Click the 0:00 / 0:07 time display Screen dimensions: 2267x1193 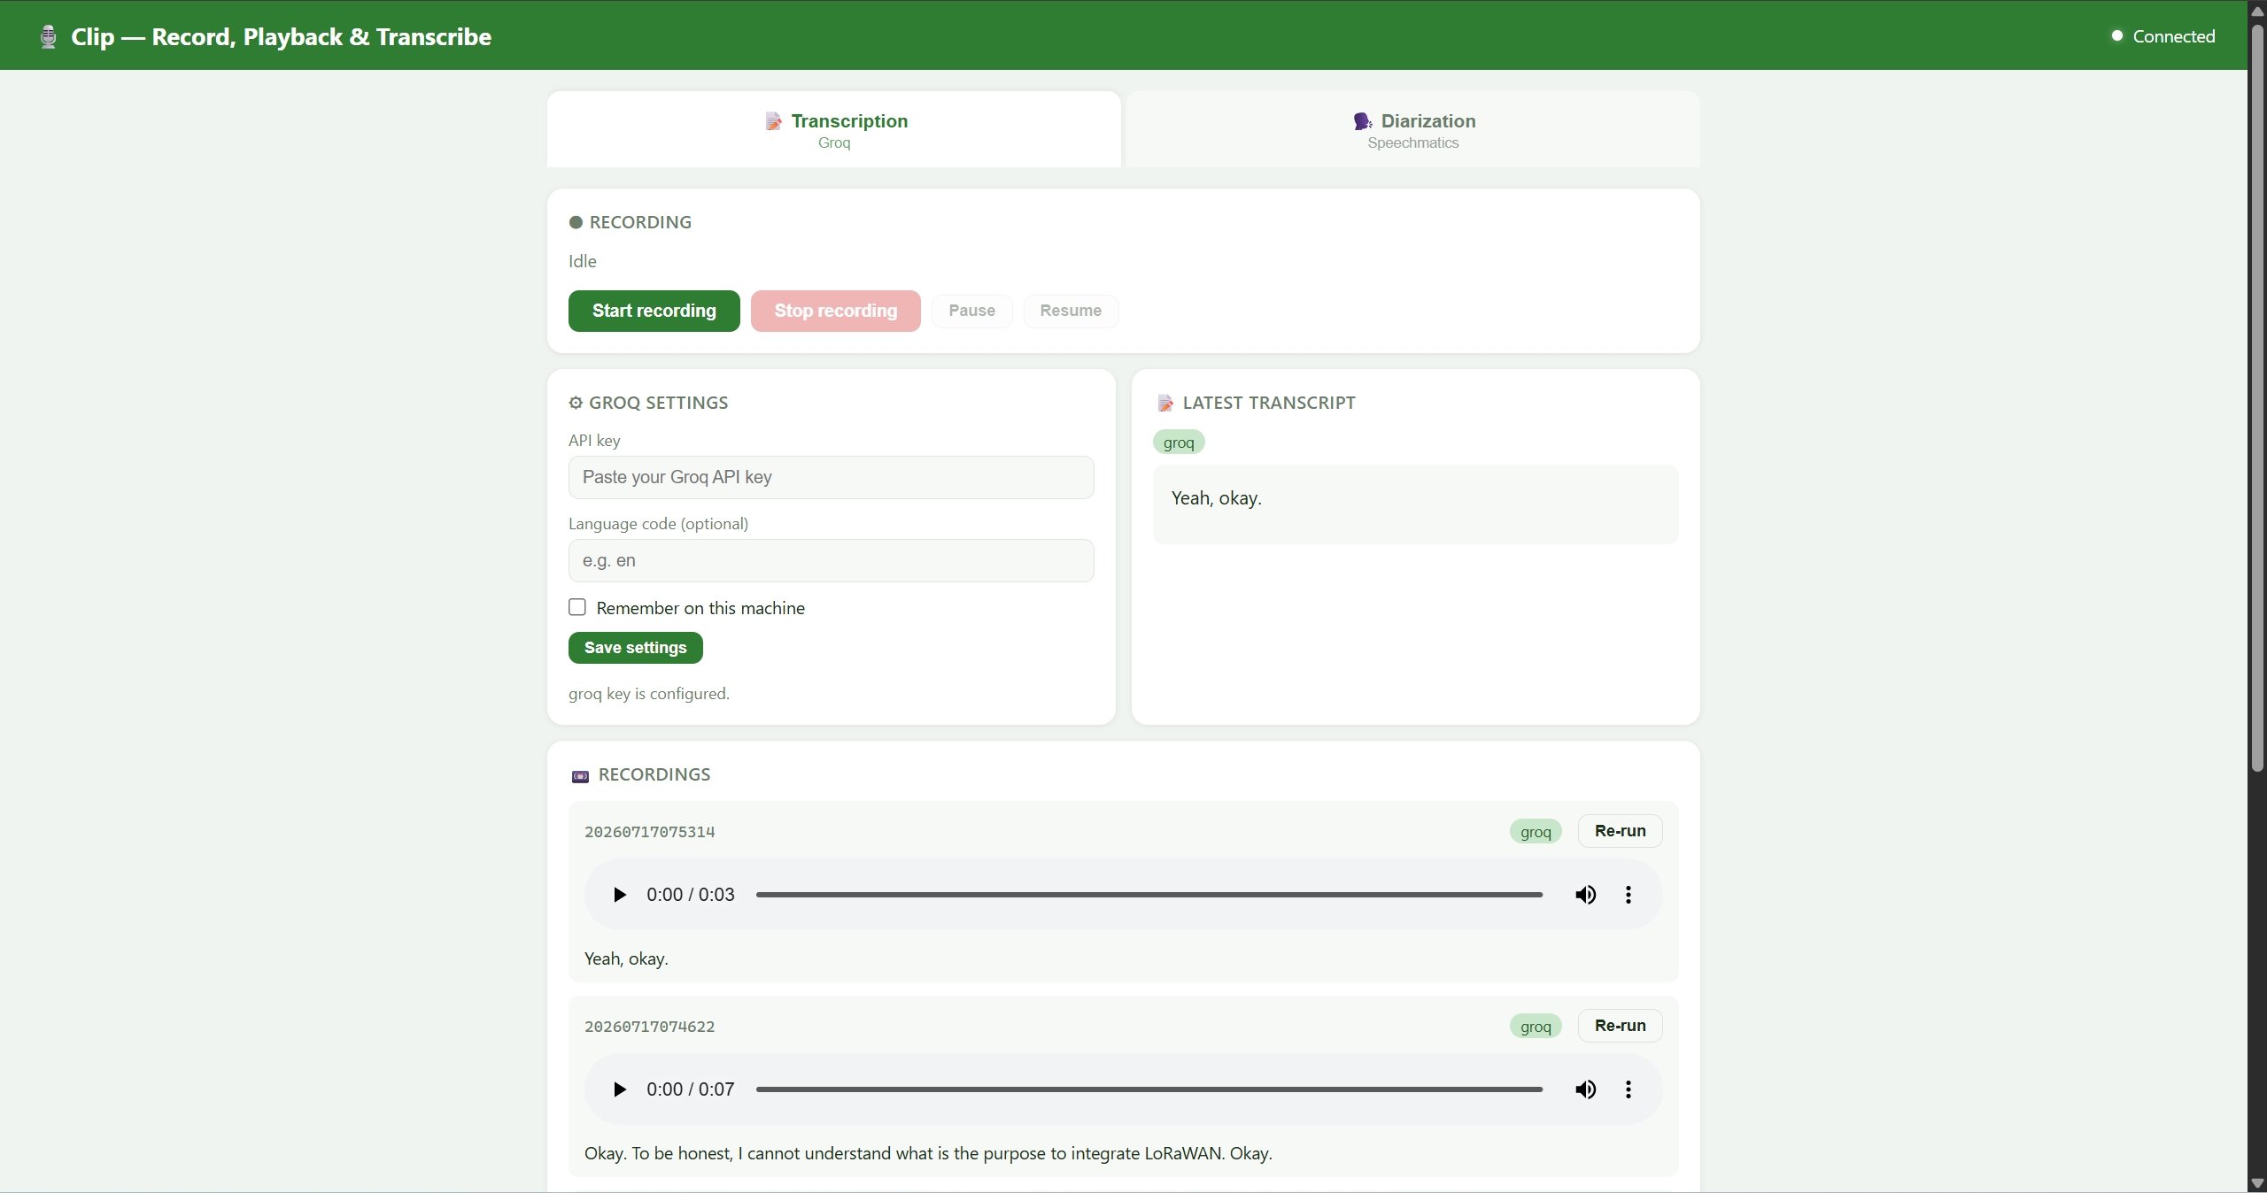(691, 1089)
